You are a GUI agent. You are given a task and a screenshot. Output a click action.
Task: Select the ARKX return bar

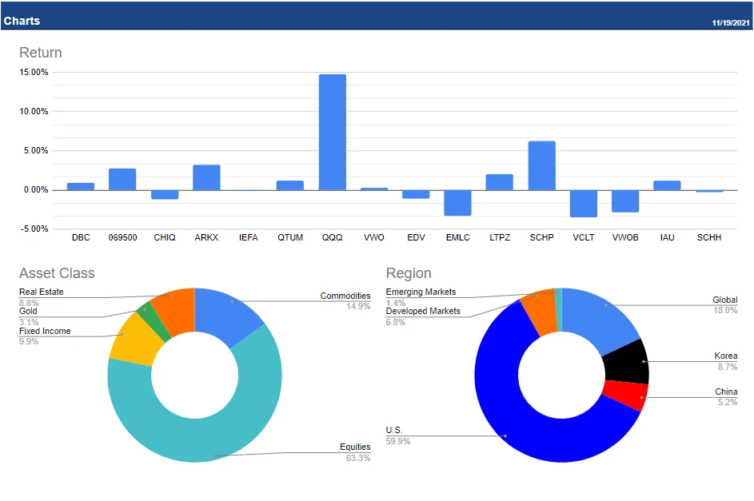tap(206, 177)
